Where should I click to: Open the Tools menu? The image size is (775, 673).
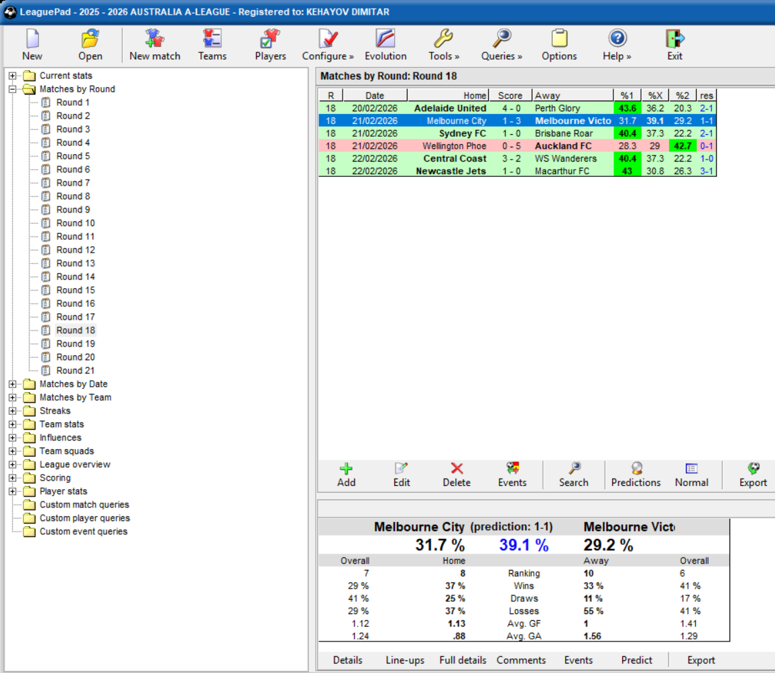click(x=443, y=38)
